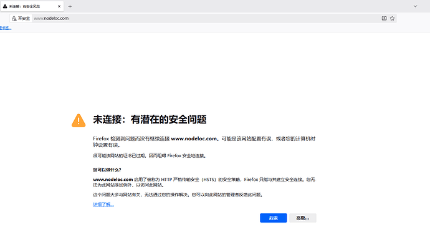Click bold www.nodeloc.com in the HSTS paragraph
The height and width of the screenshot is (252, 430).
coord(113,180)
